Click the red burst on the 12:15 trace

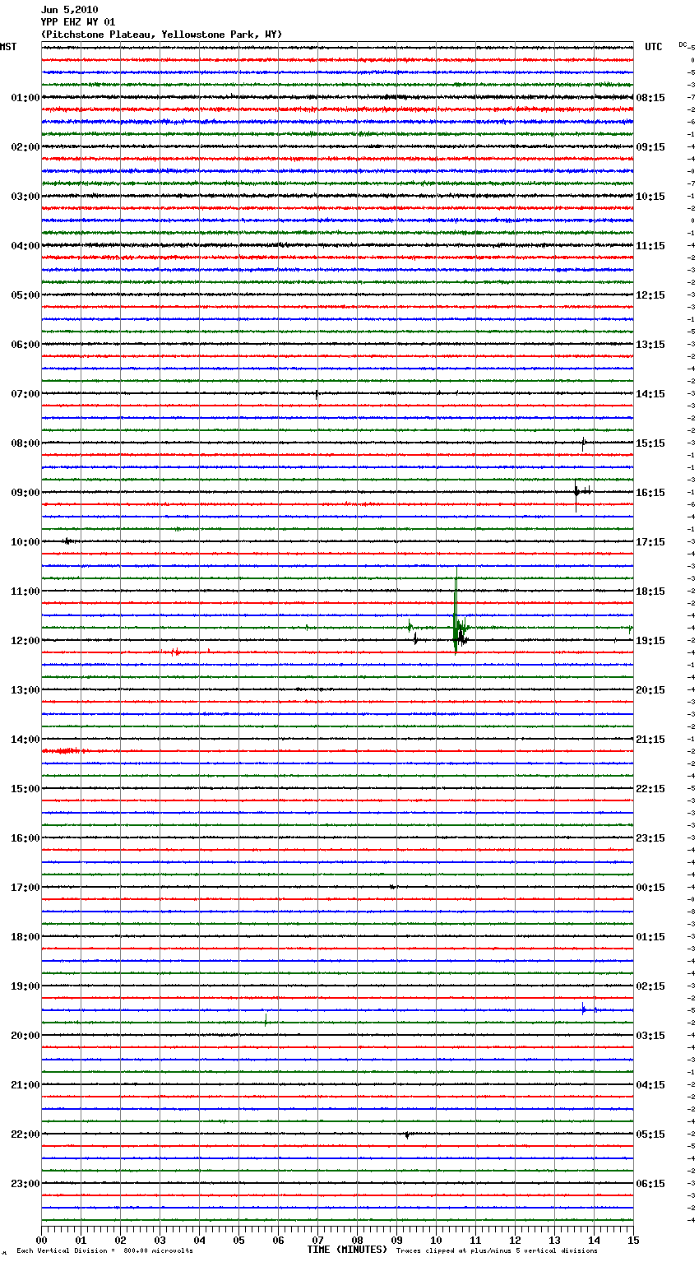click(174, 652)
